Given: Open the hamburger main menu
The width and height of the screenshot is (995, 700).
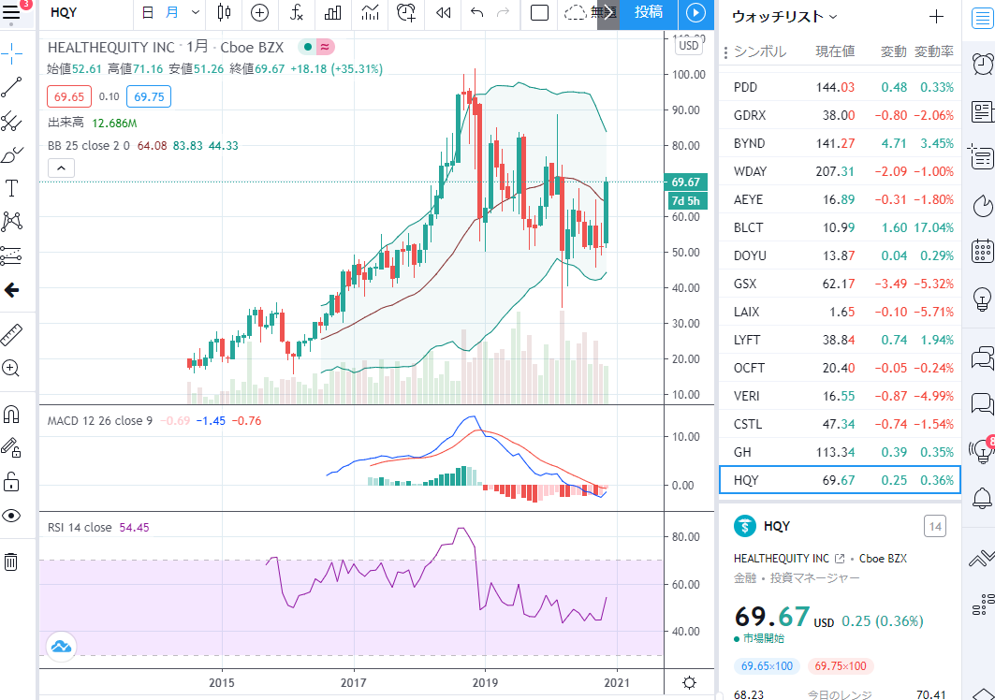Looking at the screenshot, I should [x=11, y=12].
